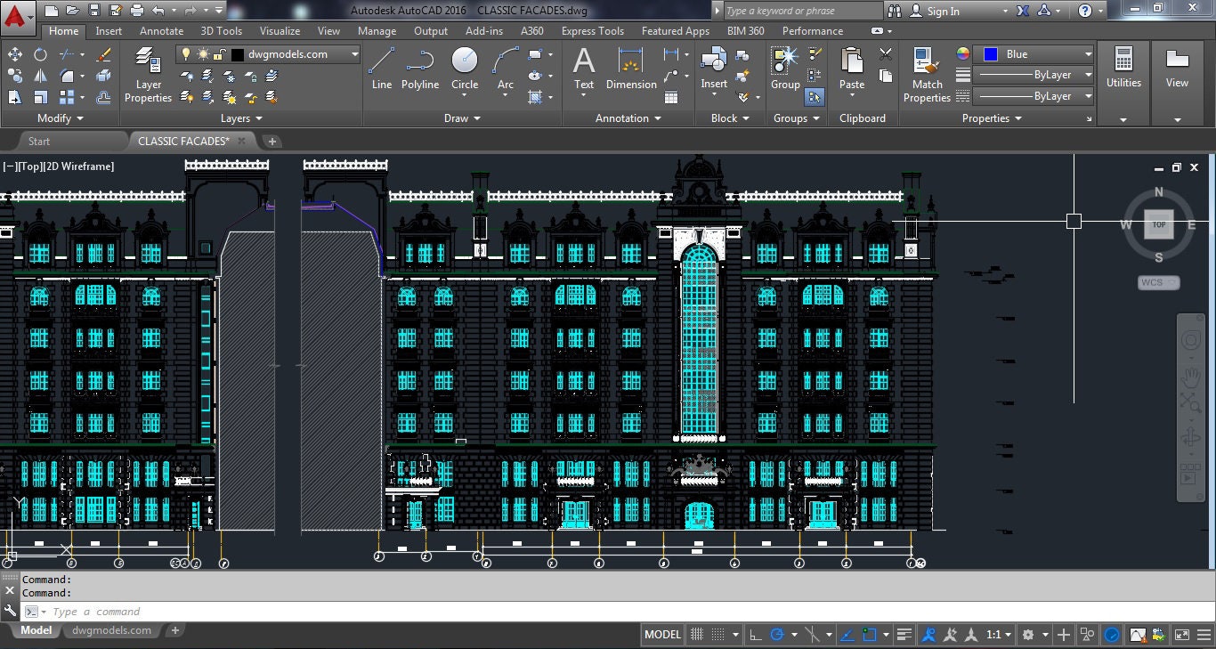The image size is (1216, 649).
Task: Select the Line drawing tool
Action: pyautogui.click(x=381, y=69)
